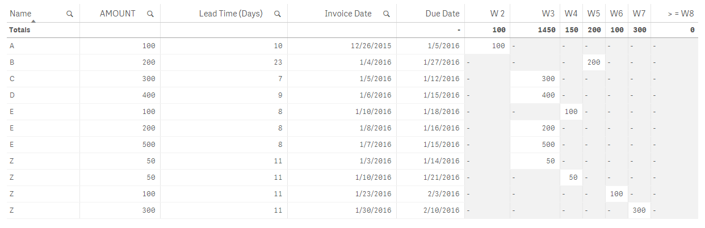Select Name cell with value D

click(x=12, y=95)
